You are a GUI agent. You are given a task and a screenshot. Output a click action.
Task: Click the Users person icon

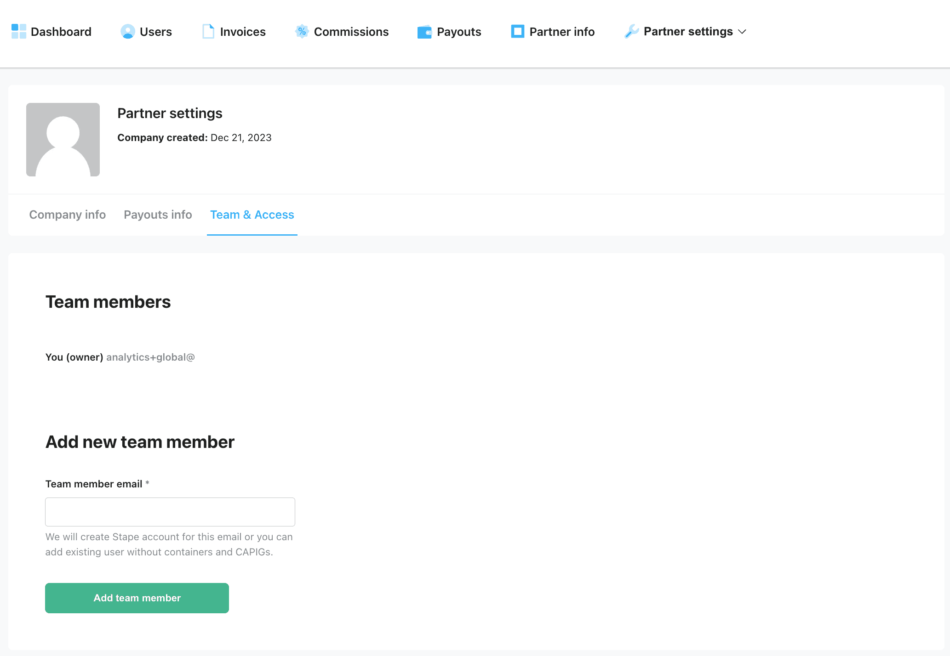(127, 32)
